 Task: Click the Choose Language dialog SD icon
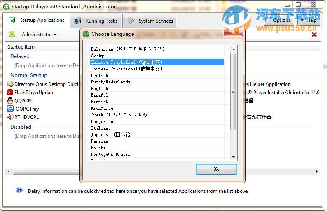(86, 34)
